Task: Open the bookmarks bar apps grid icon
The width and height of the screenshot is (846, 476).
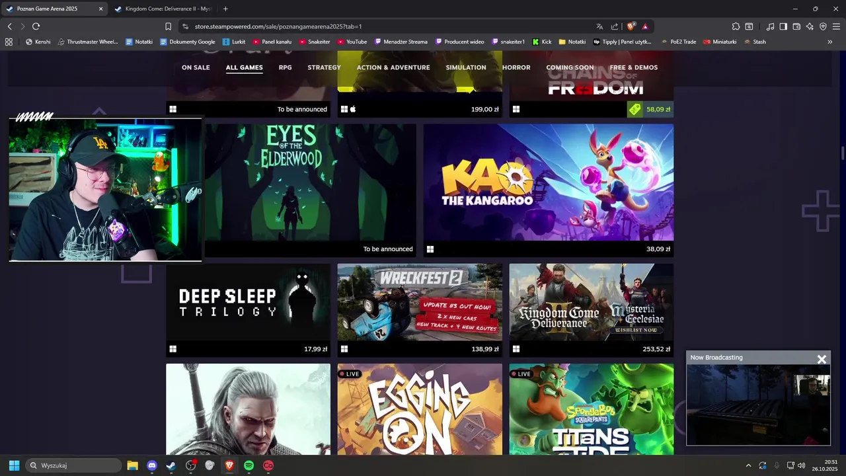Action: 9,42
